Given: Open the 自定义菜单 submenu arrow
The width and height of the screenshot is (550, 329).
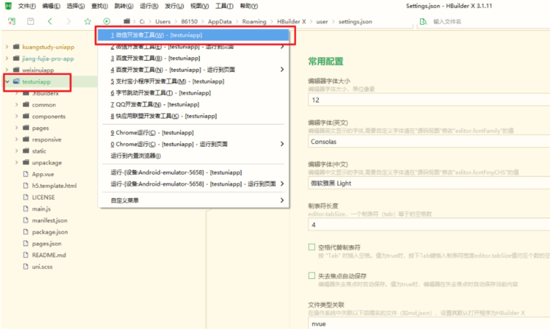Looking at the screenshot, I should pos(282,200).
